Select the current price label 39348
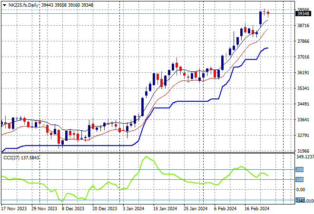The height and width of the screenshot is (214, 314). tap(303, 14)
